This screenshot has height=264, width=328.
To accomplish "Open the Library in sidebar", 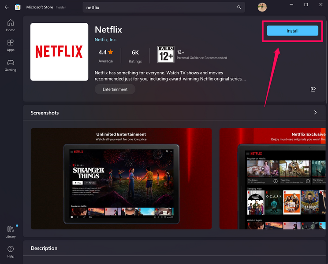I will (11, 232).
